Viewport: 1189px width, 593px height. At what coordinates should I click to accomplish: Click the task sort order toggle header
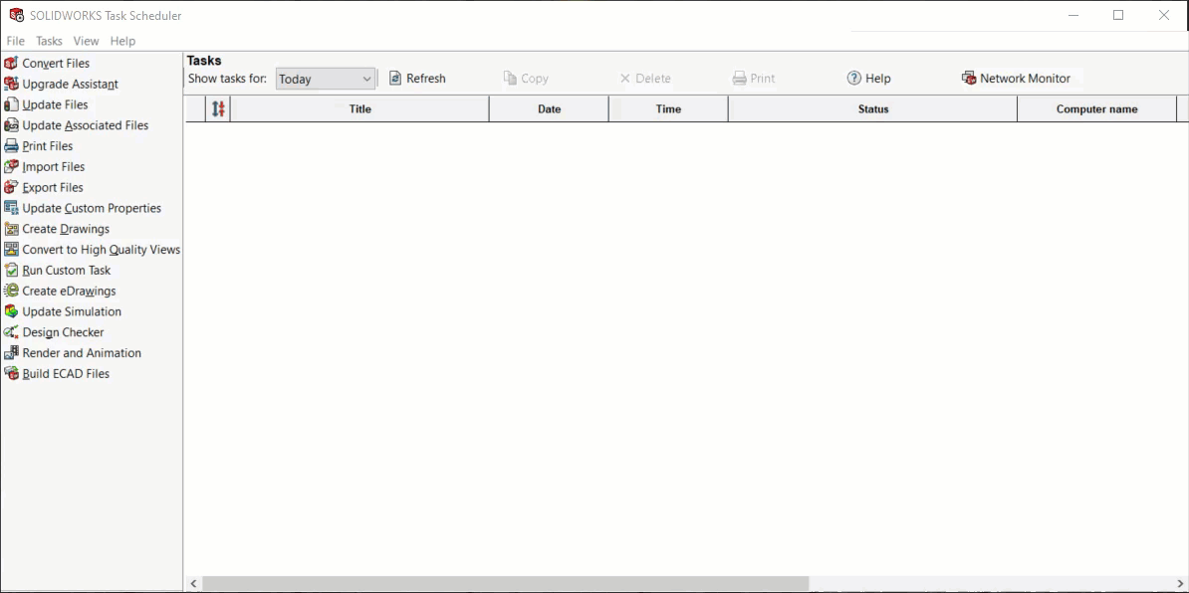tap(218, 108)
